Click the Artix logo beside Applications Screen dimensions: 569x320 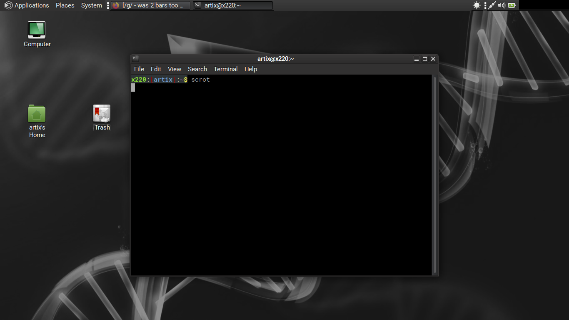coord(8,5)
